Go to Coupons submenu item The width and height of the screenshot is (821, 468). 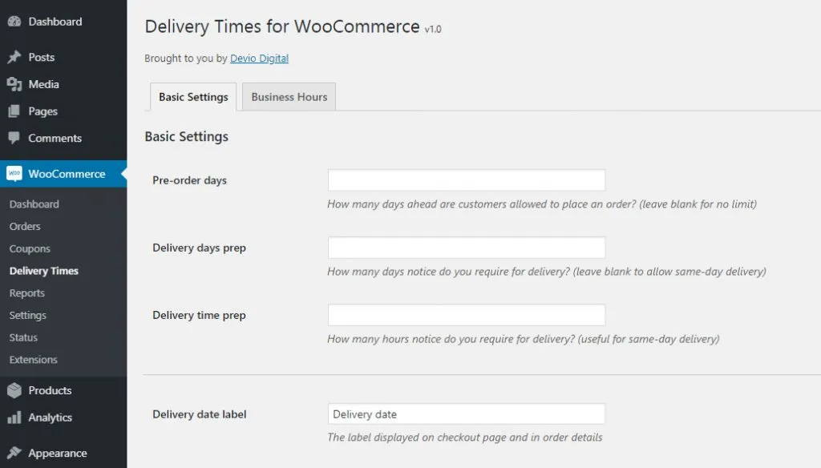tap(30, 248)
